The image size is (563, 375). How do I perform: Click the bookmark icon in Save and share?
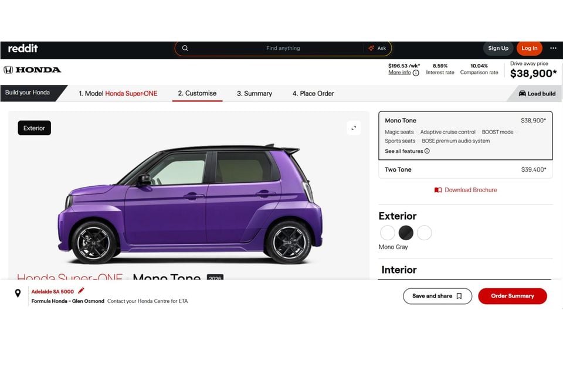click(459, 296)
